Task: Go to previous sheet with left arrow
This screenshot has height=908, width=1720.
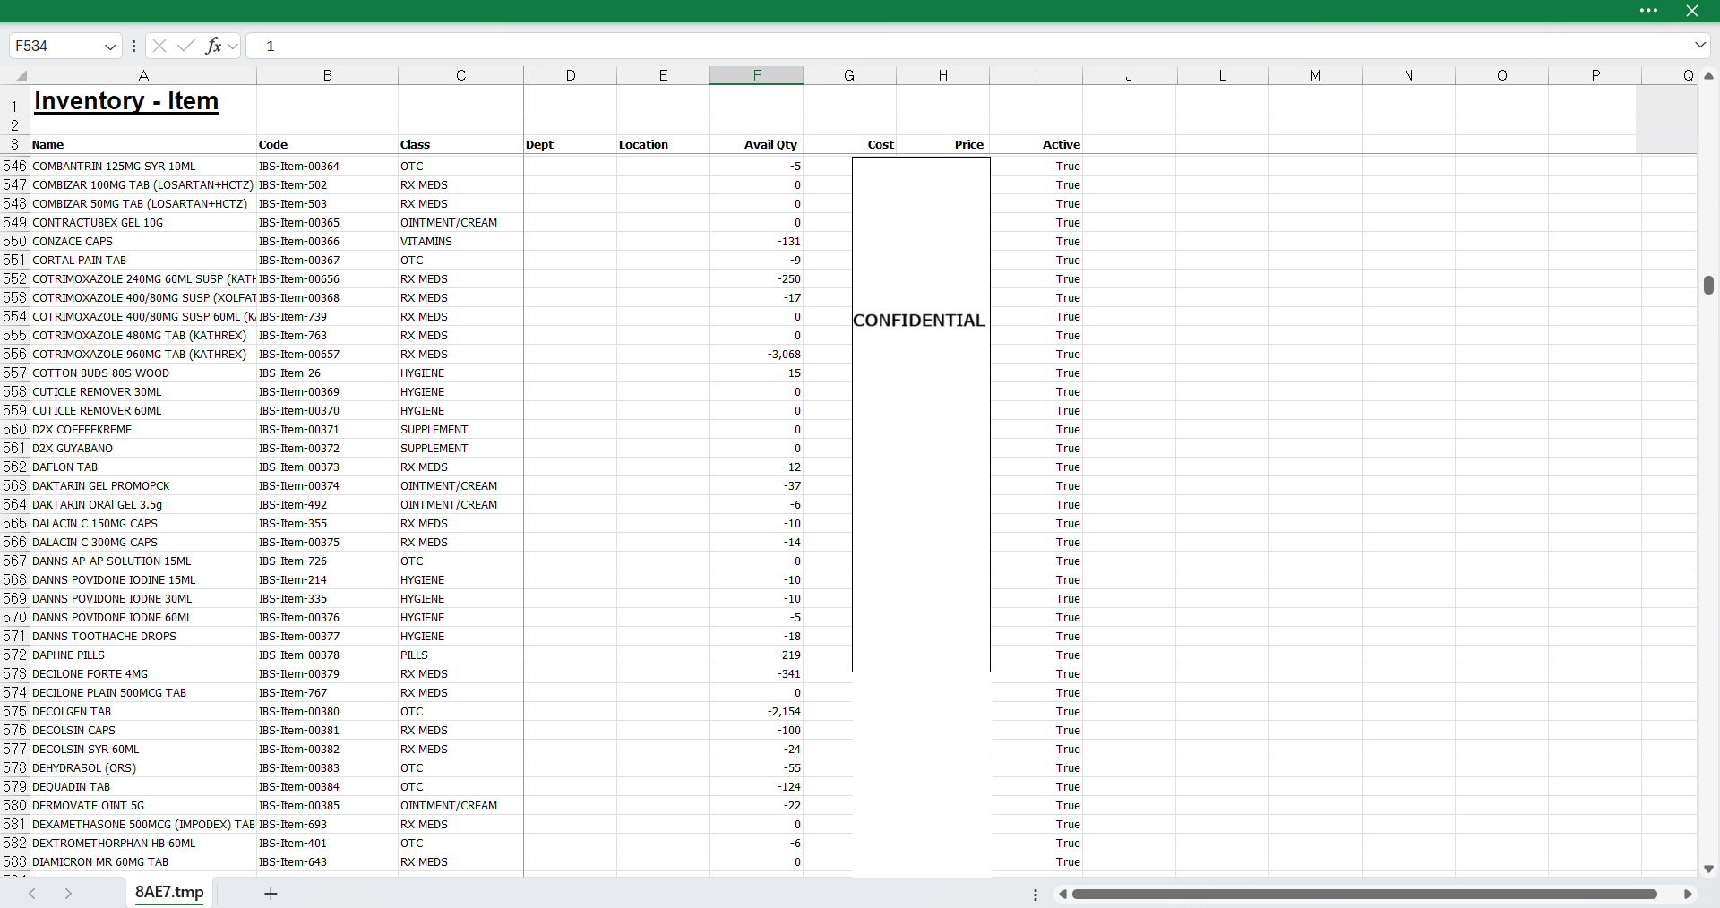Action: tap(32, 894)
